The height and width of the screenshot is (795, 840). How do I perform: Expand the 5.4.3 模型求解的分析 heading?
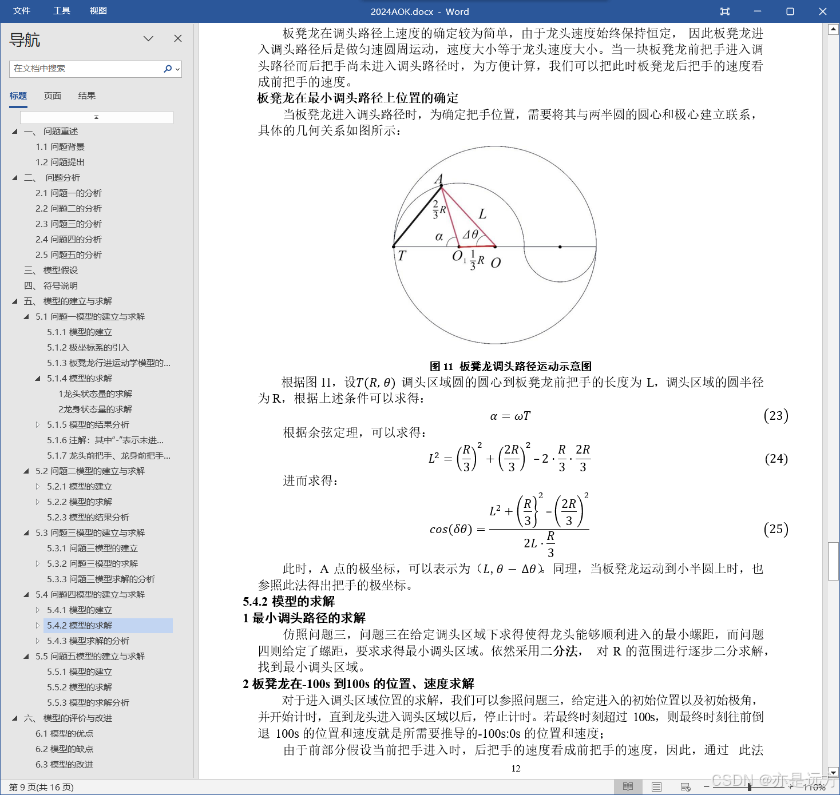tap(38, 641)
